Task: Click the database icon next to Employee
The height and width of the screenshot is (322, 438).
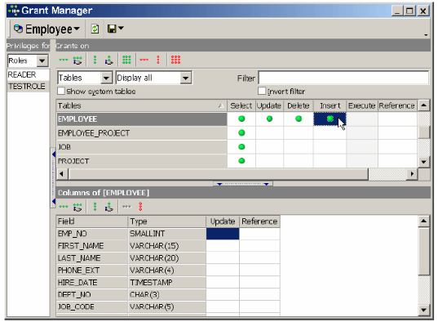Action: pyautogui.click(x=18, y=29)
